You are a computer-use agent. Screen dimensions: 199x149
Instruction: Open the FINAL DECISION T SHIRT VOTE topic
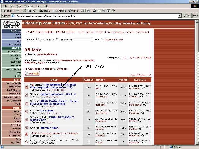(x=52, y=119)
